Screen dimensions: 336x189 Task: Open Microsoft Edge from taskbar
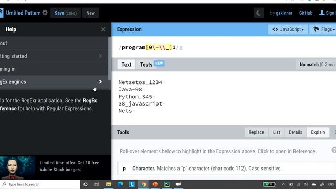[120, 184]
